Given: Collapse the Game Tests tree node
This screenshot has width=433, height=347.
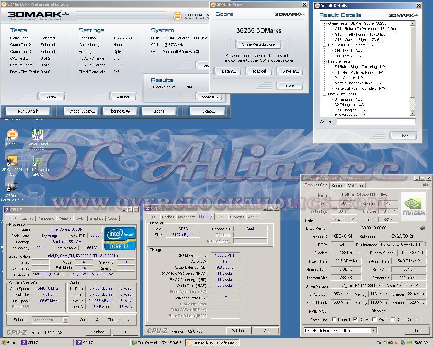Looking at the screenshot, I should tap(324, 23).
